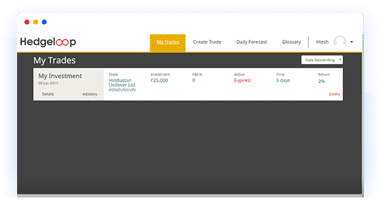Open the Create Trade tab
The width and height of the screenshot is (381, 220).
[x=207, y=42]
